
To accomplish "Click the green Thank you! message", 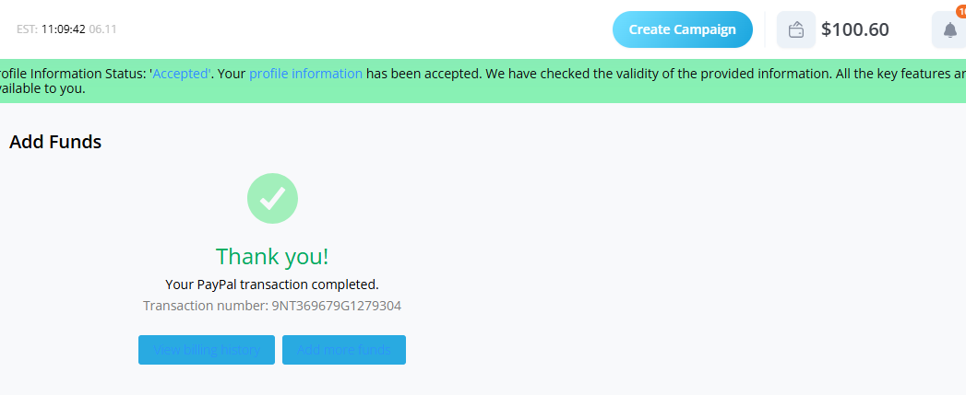I will point(272,256).
